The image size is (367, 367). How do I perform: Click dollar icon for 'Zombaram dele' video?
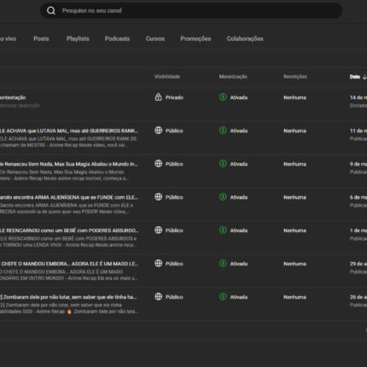223,296
